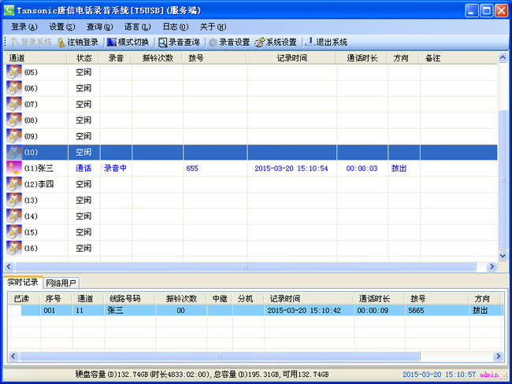Click the 记录时间 column header in channel list
Viewport: 512px width, 384px height.
(x=292, y=58)
